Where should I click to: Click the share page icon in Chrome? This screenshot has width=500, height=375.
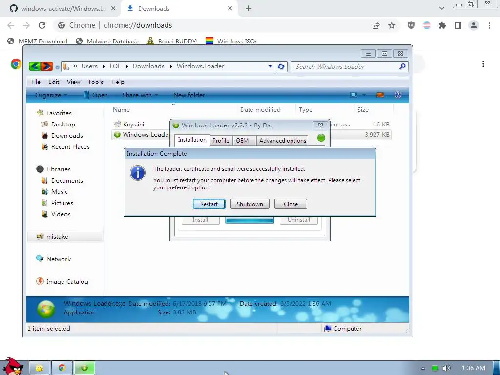(x=376, y=25)
